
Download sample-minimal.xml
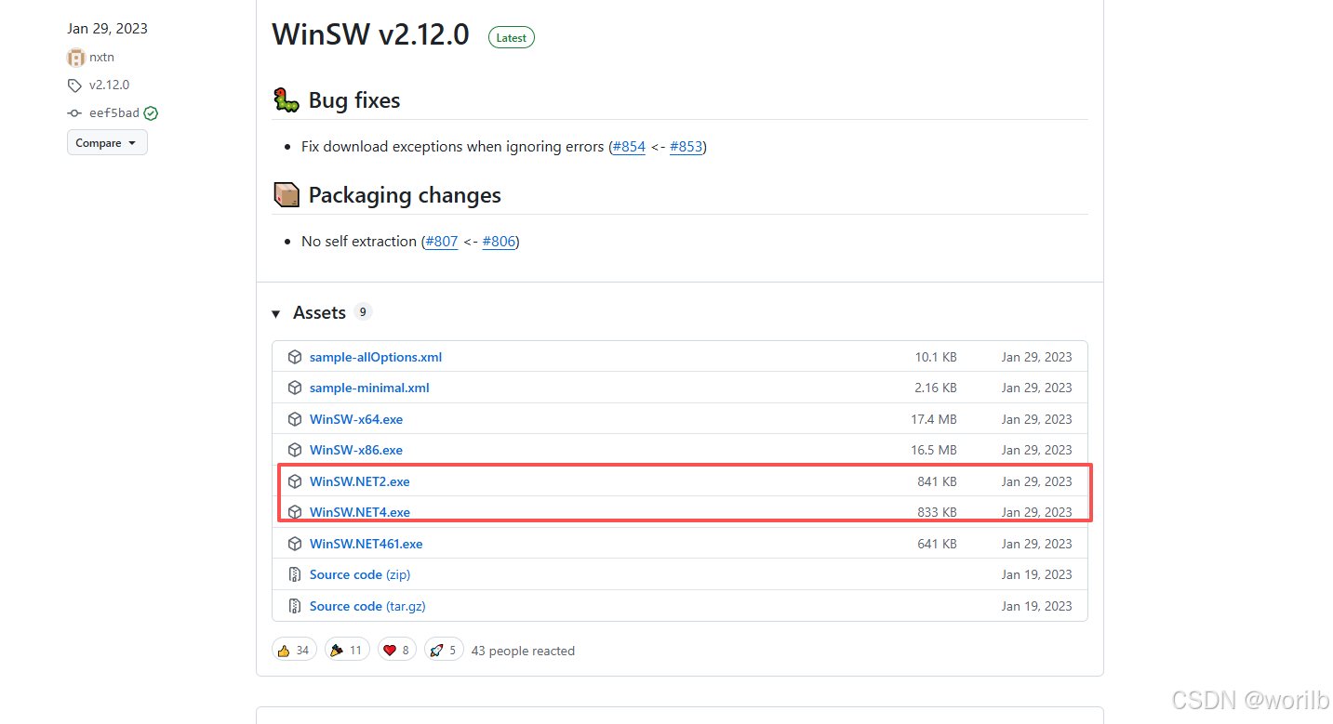click(x=369, y=388)
